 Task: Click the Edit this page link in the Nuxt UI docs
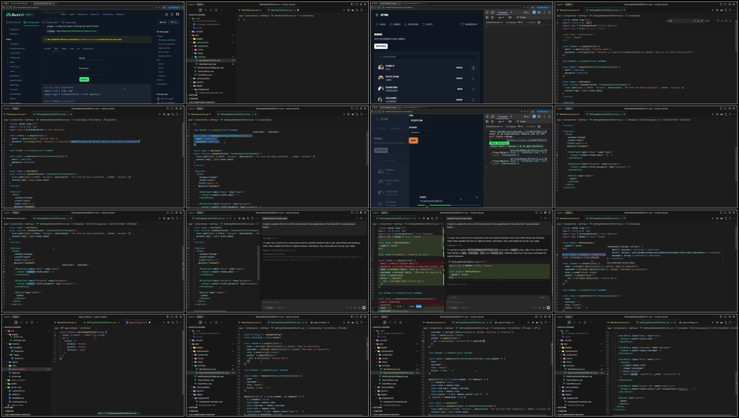[165, 98]
